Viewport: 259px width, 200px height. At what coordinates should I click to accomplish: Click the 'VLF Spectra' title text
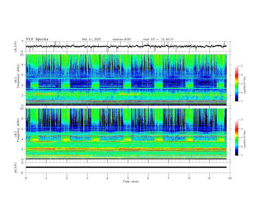click(x=37, y=39)
